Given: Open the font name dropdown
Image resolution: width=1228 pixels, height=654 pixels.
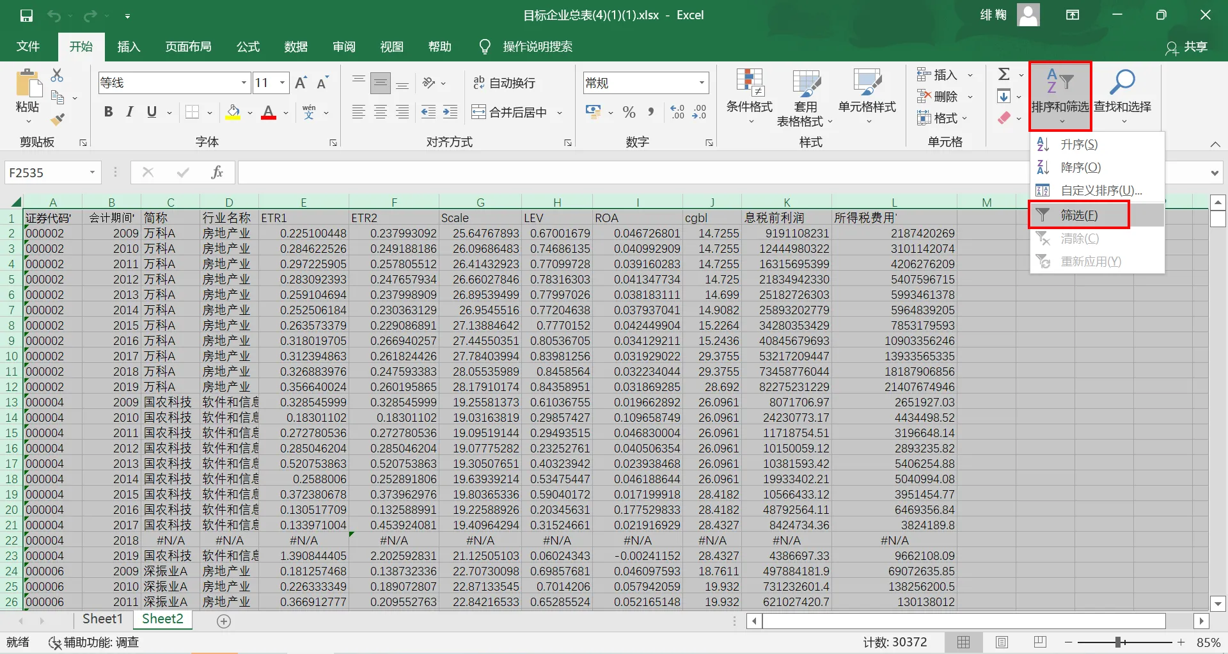Looking at the screenshot, I should click(x=244, y=83).
